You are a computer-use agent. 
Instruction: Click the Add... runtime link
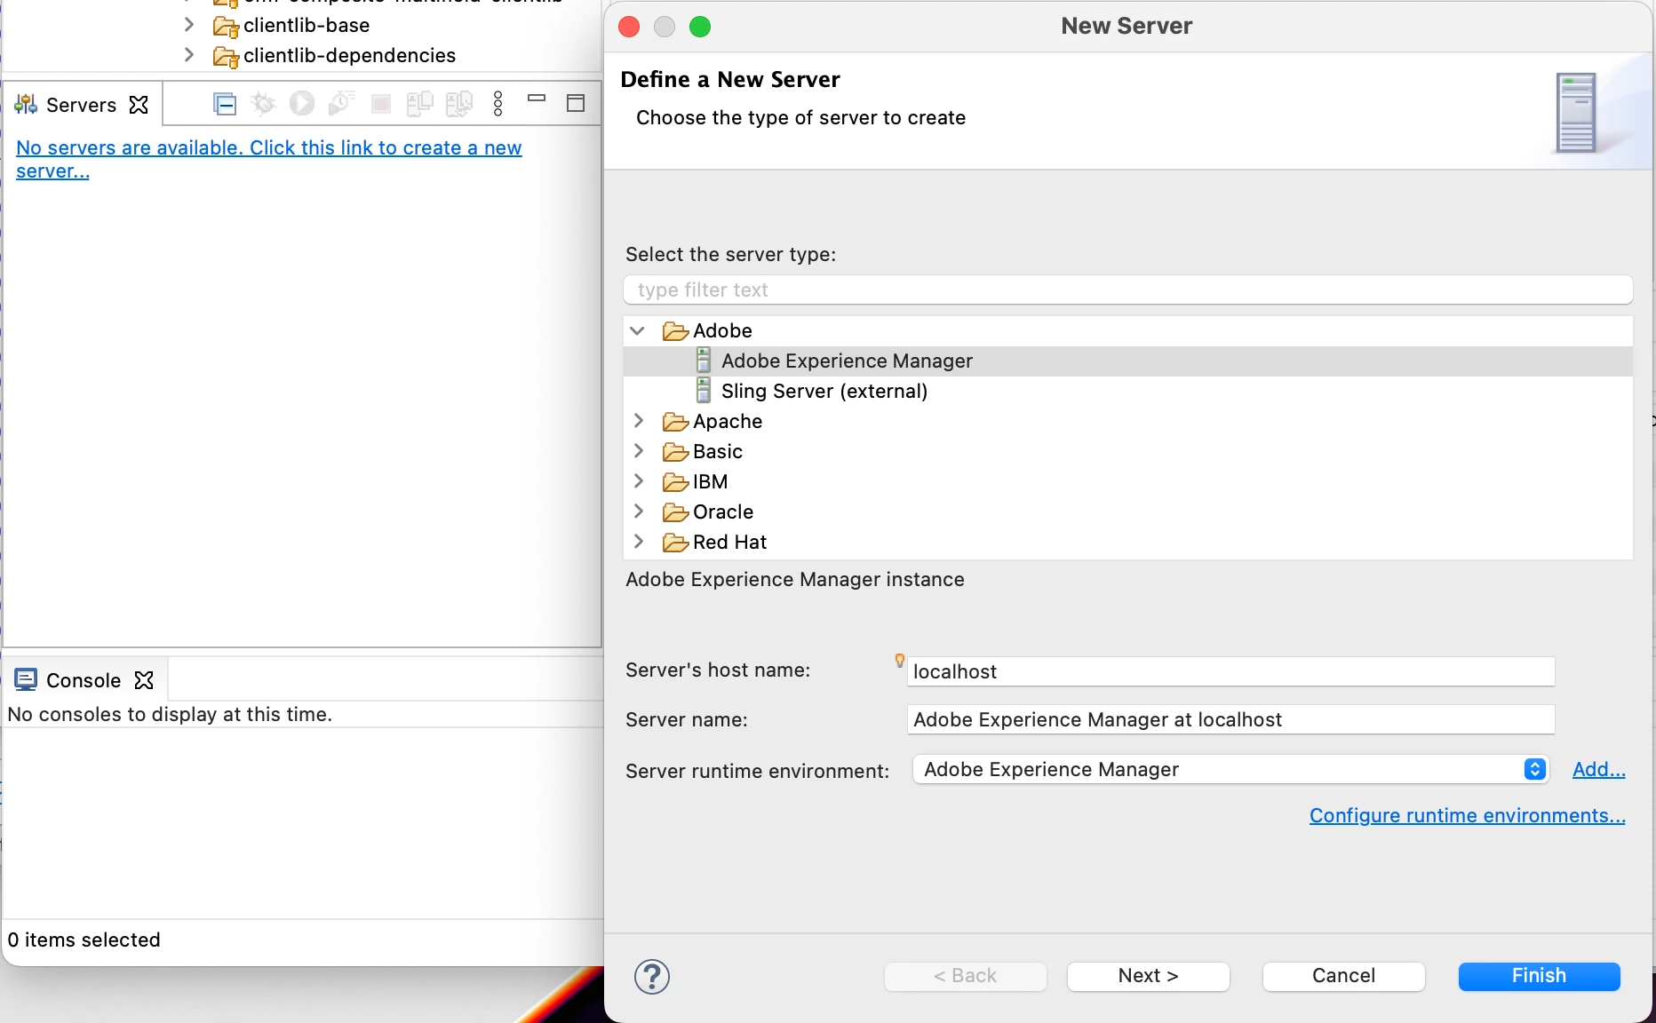tap(1598, 769)
